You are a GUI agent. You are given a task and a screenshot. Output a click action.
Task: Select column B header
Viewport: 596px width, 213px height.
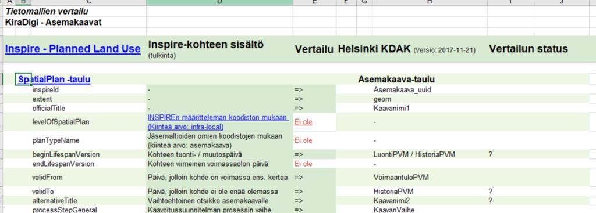coord(23,2)
